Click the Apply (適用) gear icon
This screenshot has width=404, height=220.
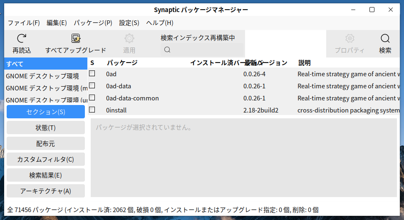pos(129,38)
